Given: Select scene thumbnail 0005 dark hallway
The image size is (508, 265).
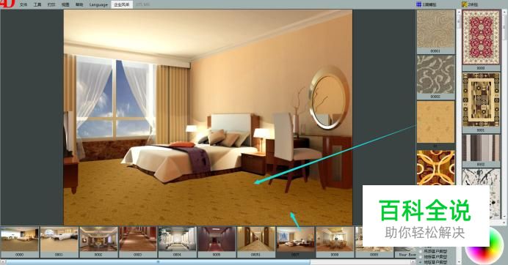Looking at the screenshot, I should click(x=217, y=242).
